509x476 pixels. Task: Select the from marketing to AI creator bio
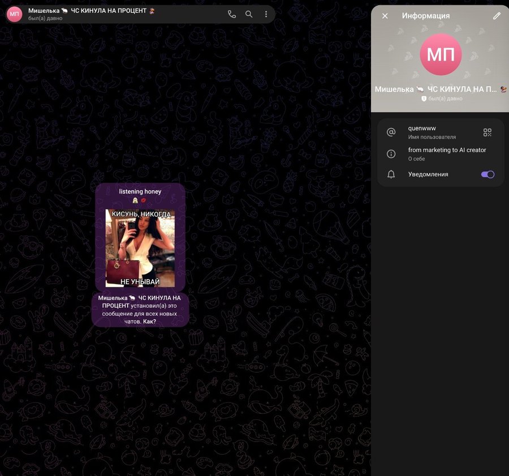tap(447, 150)
